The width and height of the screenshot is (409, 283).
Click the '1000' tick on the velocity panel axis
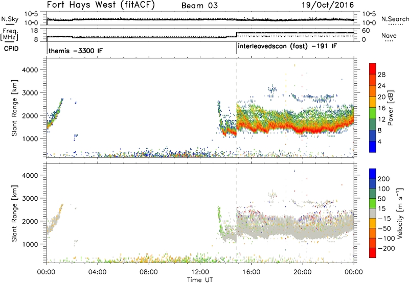30,244
